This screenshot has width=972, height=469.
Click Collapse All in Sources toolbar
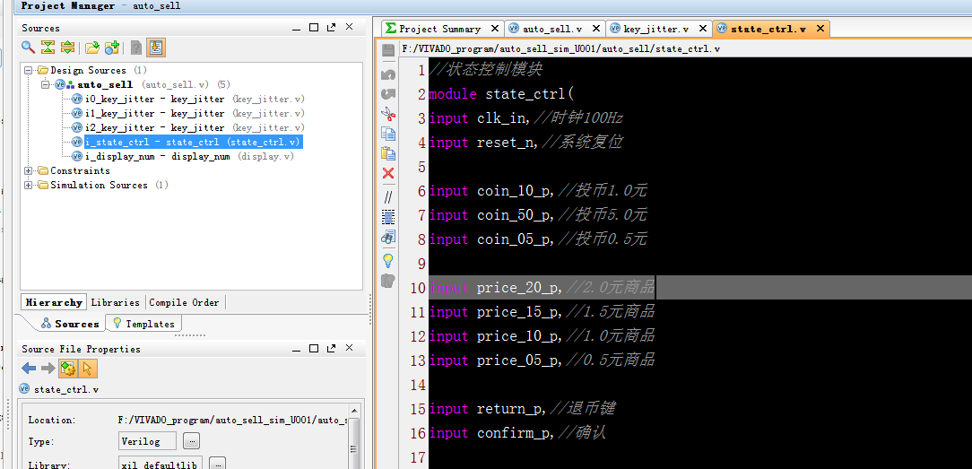(48, 48)
